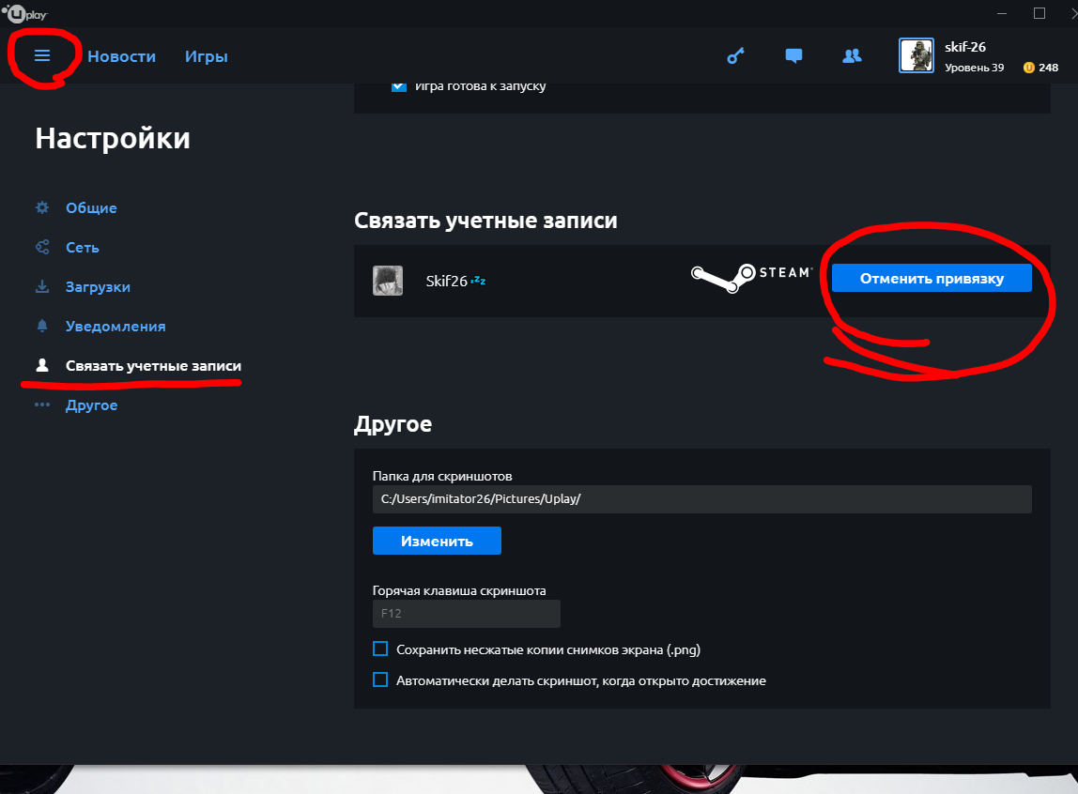Open the Игры tab

[x=207, y=56]
